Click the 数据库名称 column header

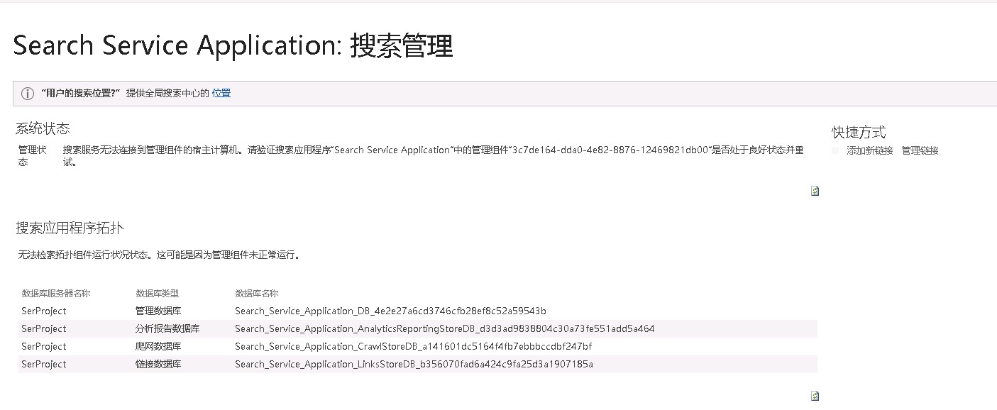(x=256, y=294)
